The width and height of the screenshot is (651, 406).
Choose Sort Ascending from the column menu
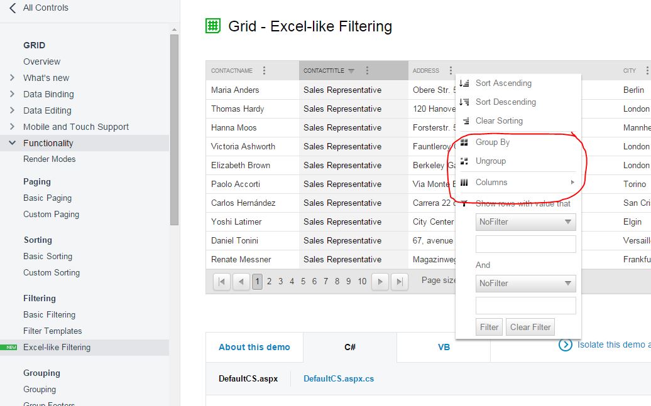coord(503,83)
